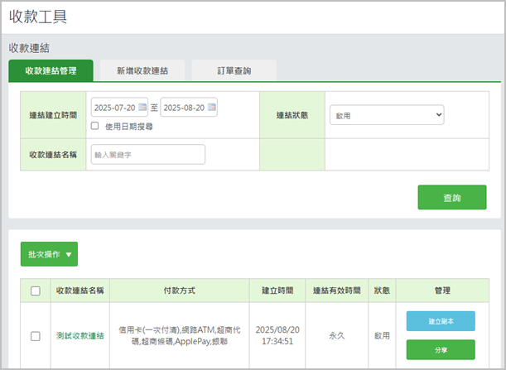The width and height of the screenshot is (506, 370).
Task: Click the end date field 2025-08-20
Action: click(183, 108)
